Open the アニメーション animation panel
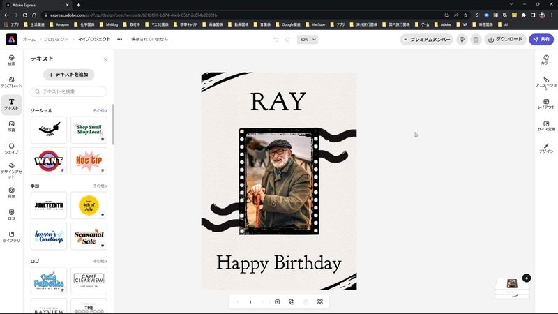The height and width of the screenshot is (314, 558). [546, 83]
